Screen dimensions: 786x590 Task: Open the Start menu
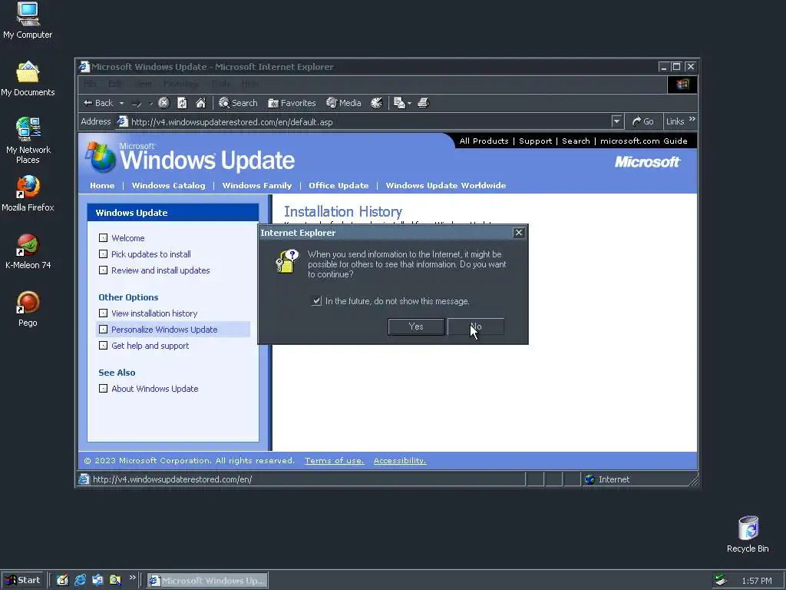pos(22,580)
